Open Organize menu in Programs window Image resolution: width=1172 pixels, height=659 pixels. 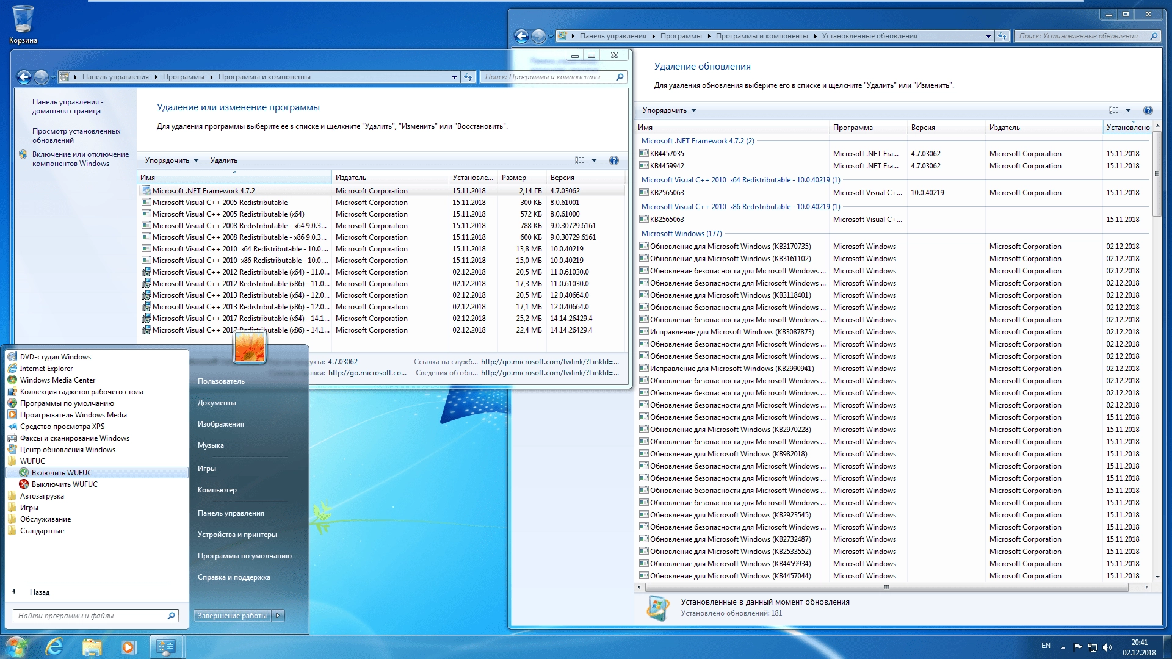tap(172, 160)
